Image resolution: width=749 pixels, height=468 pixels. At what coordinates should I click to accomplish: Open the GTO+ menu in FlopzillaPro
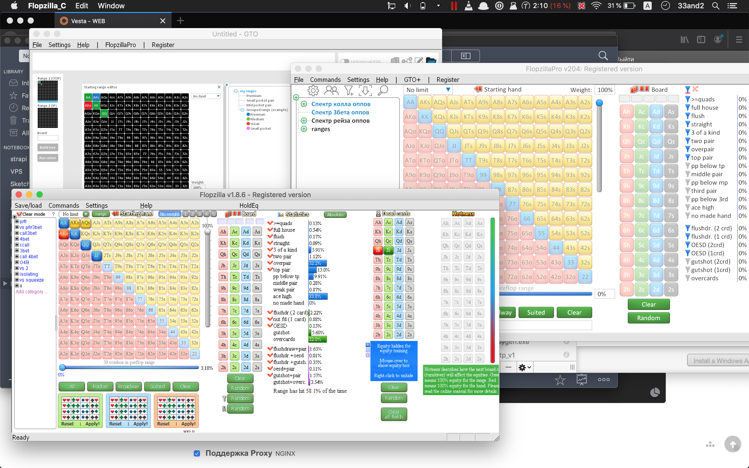[x=412, y=80]
